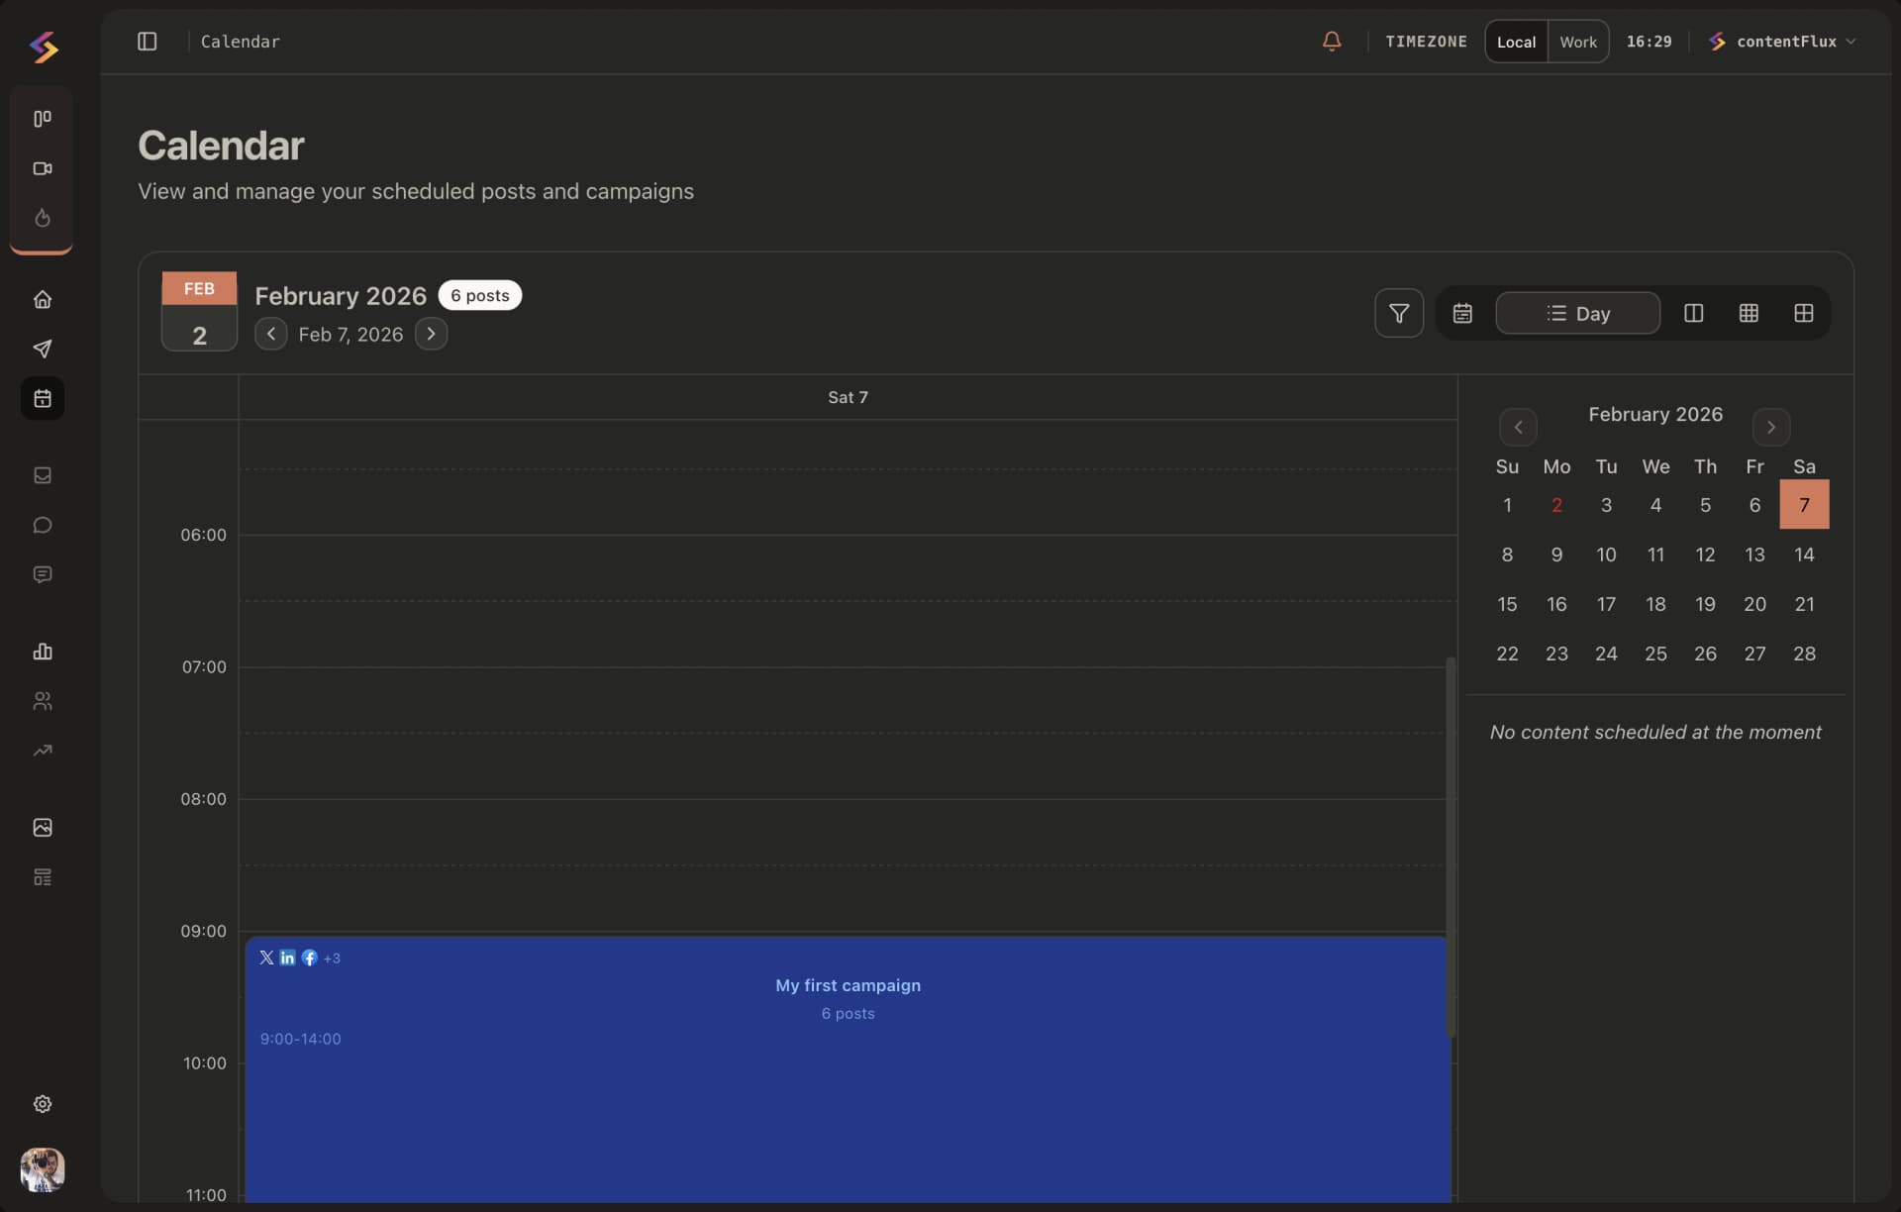The image size is (1901, 1212).
Task: Open the inbox from the sidebar
Action: [42, 476]
